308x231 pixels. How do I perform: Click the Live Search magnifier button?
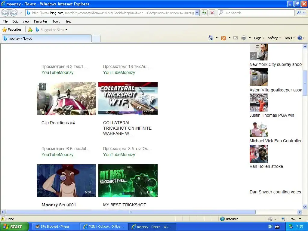(299, 13)
